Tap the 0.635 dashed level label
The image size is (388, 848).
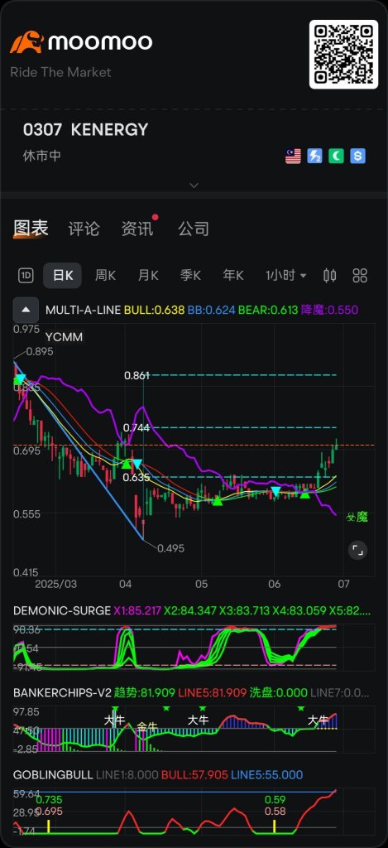tap(137, 478)
